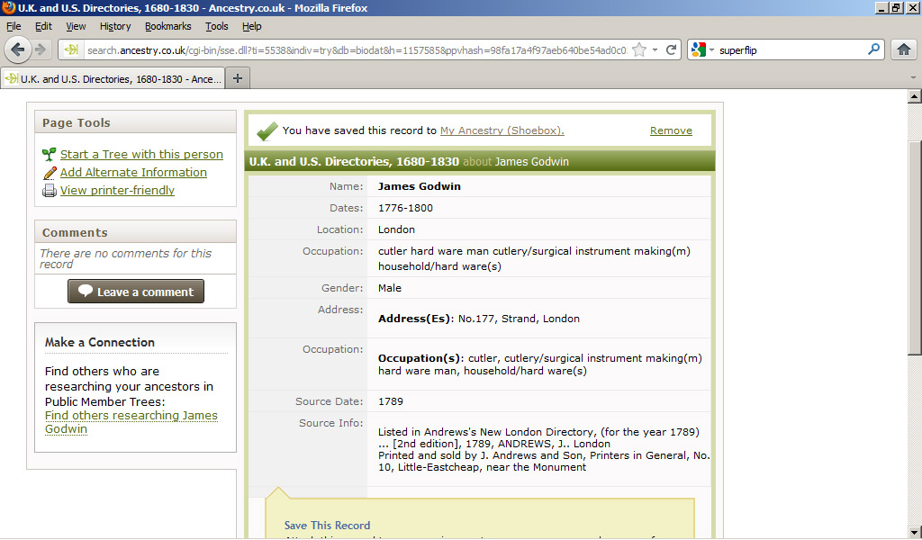Open the History menu
Image resolution: width=922 pixels, height=540 pixels.
115,26
